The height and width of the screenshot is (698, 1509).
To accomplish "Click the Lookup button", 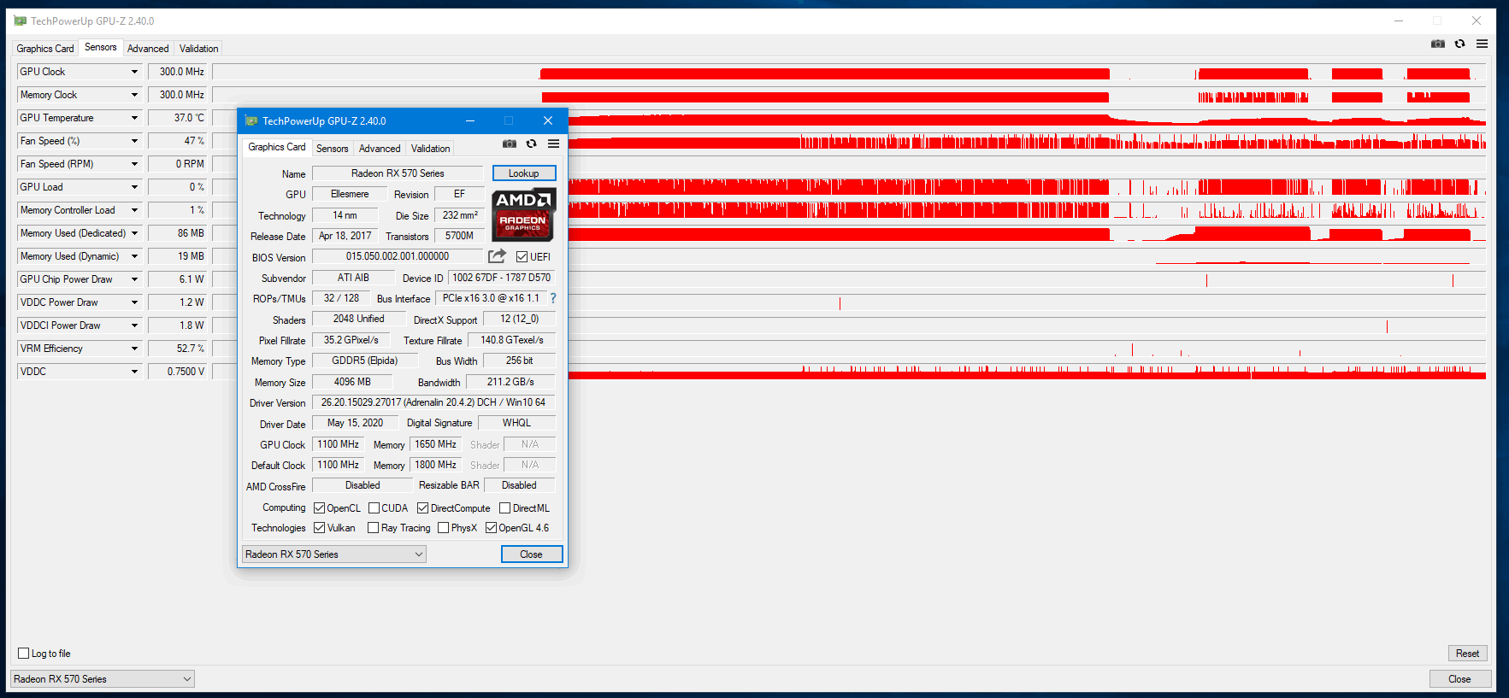I will point(524,173).
